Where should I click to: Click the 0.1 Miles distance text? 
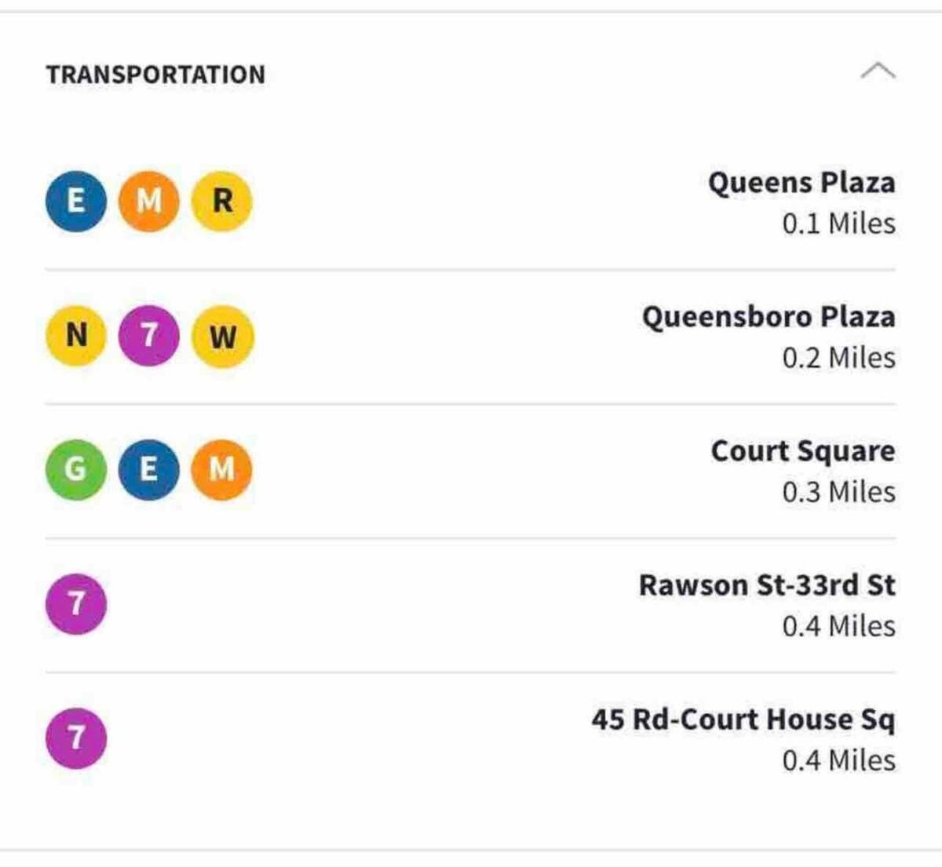coord(838,224)
